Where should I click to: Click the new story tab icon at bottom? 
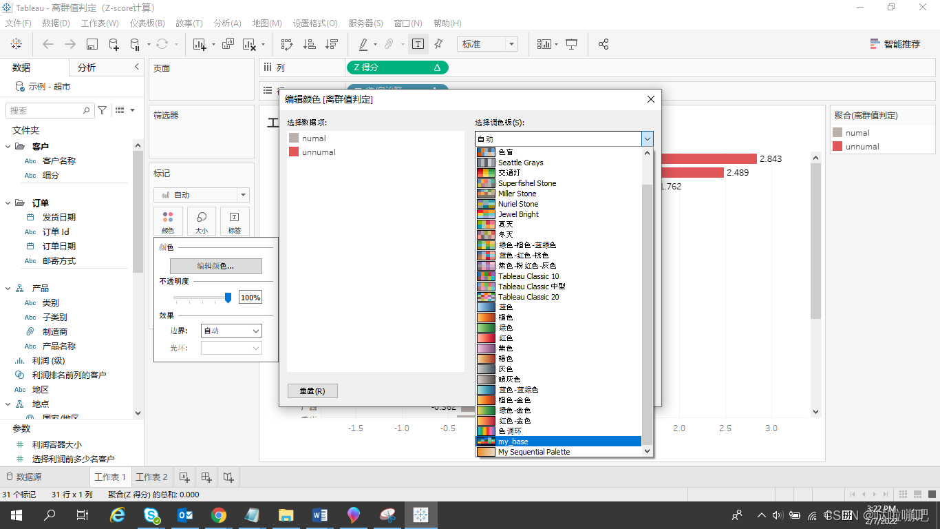pos(228,477)
